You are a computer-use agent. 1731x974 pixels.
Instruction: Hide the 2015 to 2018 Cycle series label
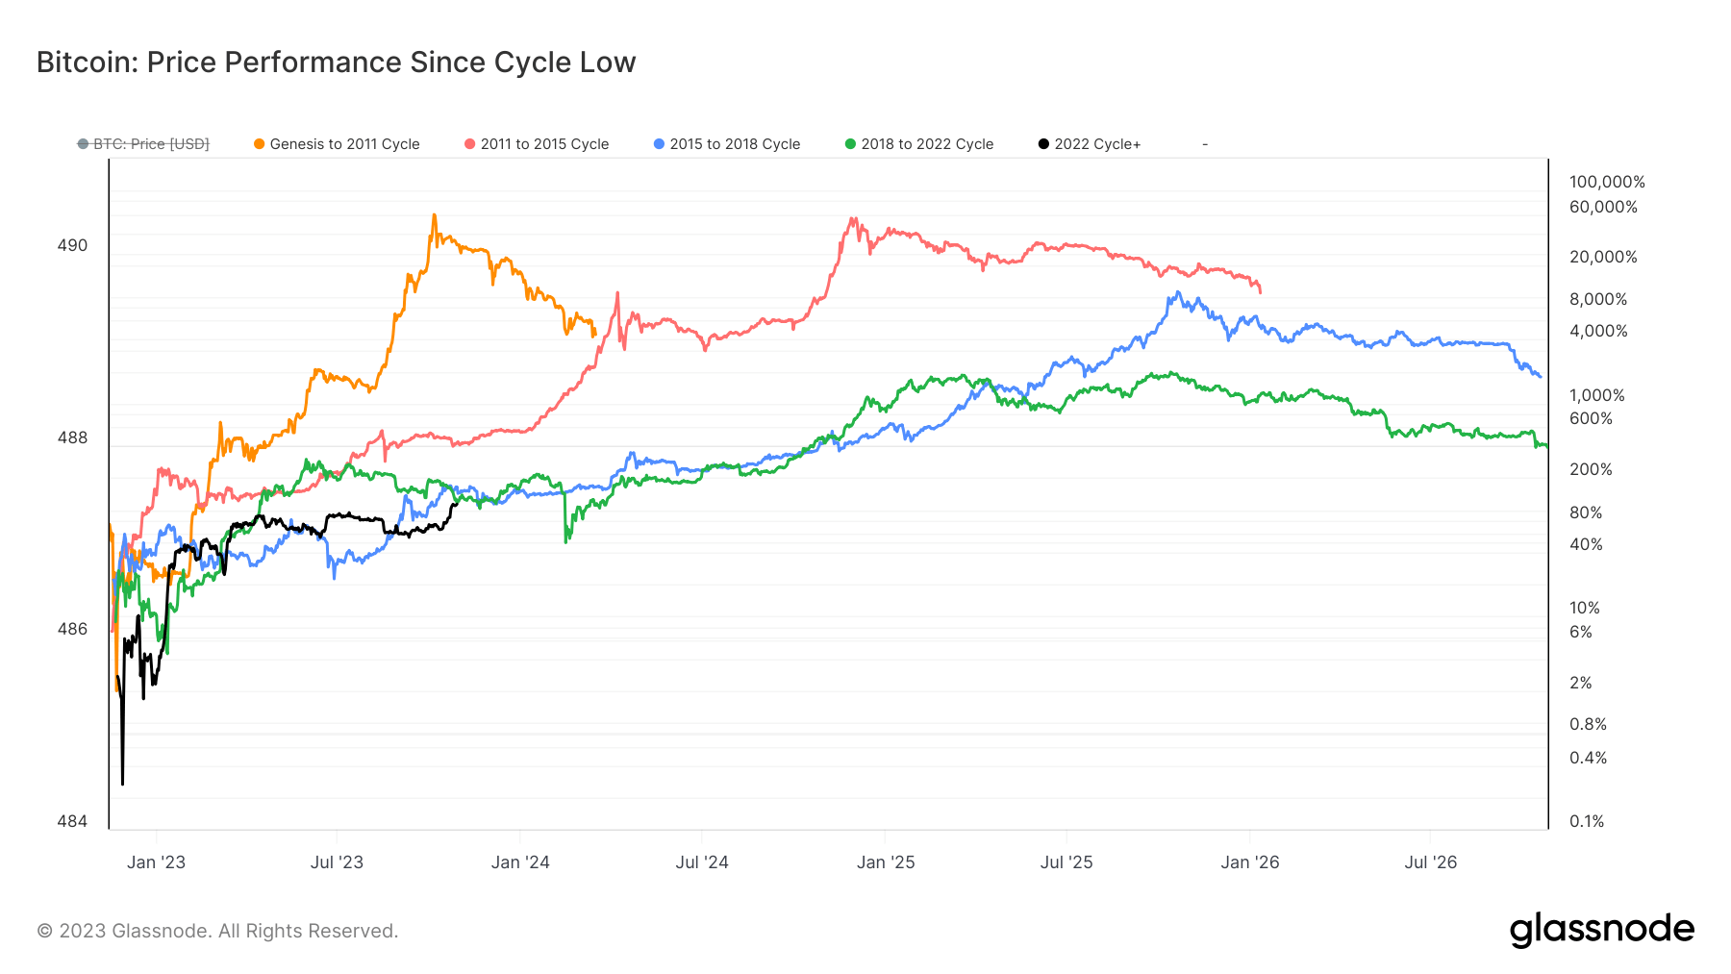[x=735, y=144]
